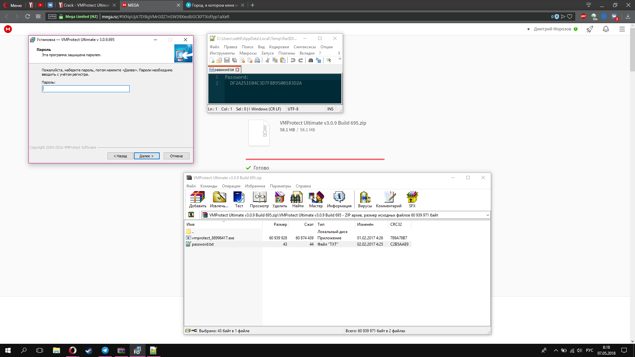Go up one folder level in WinRAR

pyautogui.click(x=191, y=215)
